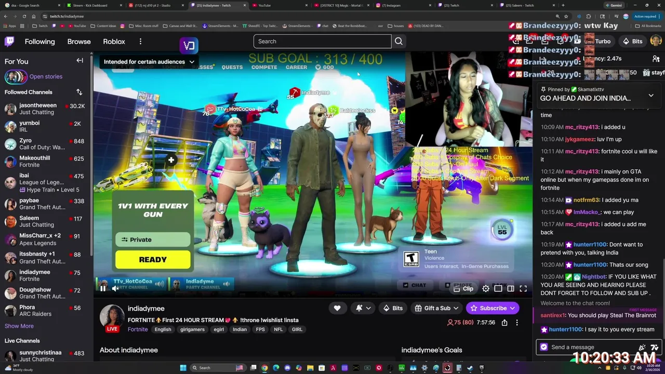665x374 pixels.
Task: Click the Bits button below the video
Action: pyautogui.click(x=392, y=308)
